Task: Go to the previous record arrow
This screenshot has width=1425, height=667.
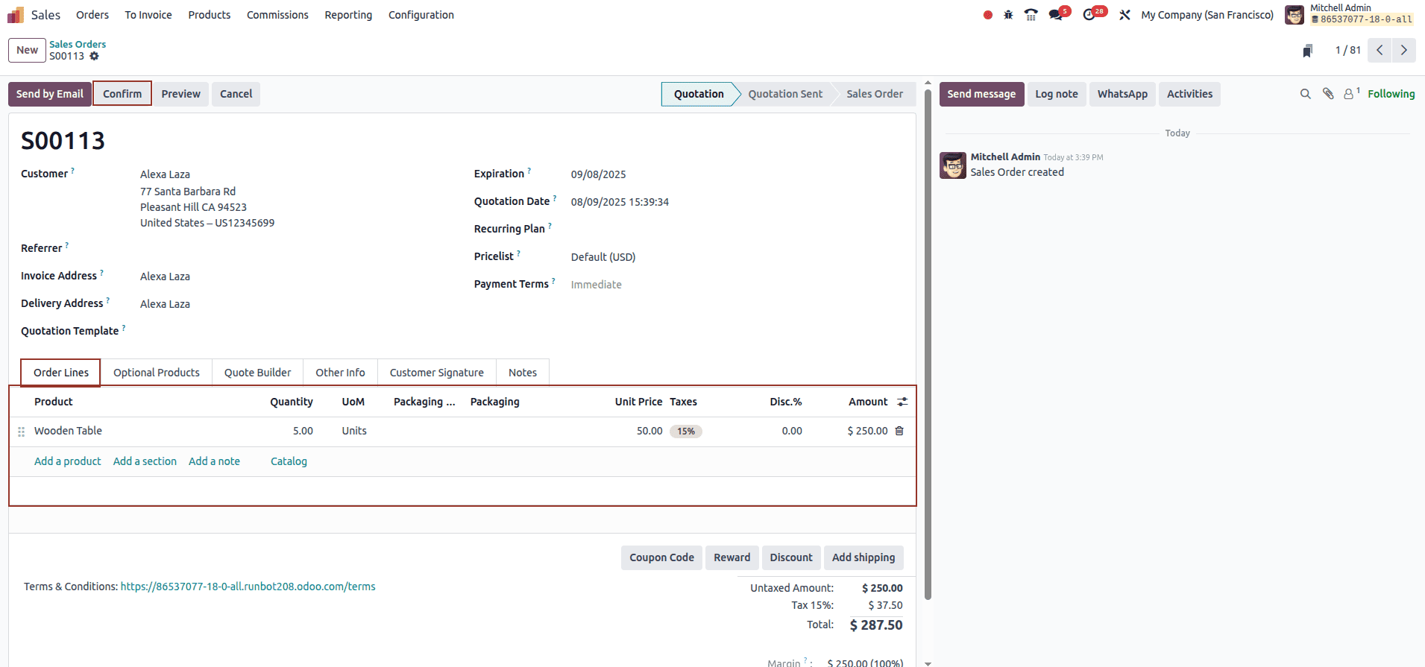Action: tap(1380, 50)
